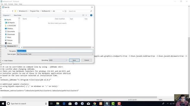Select NetBeans 8.2 in the address path
The width and height of the screenshot is (190, 106).
[x=46, y=11]
